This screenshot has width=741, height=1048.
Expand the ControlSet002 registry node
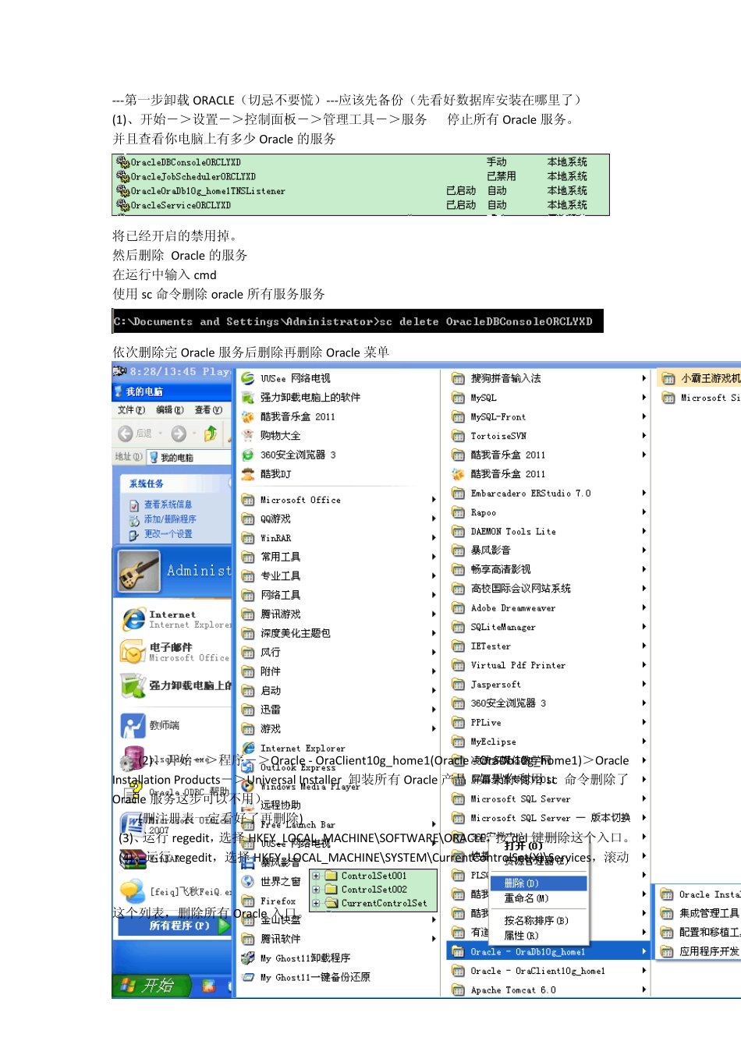316,890
